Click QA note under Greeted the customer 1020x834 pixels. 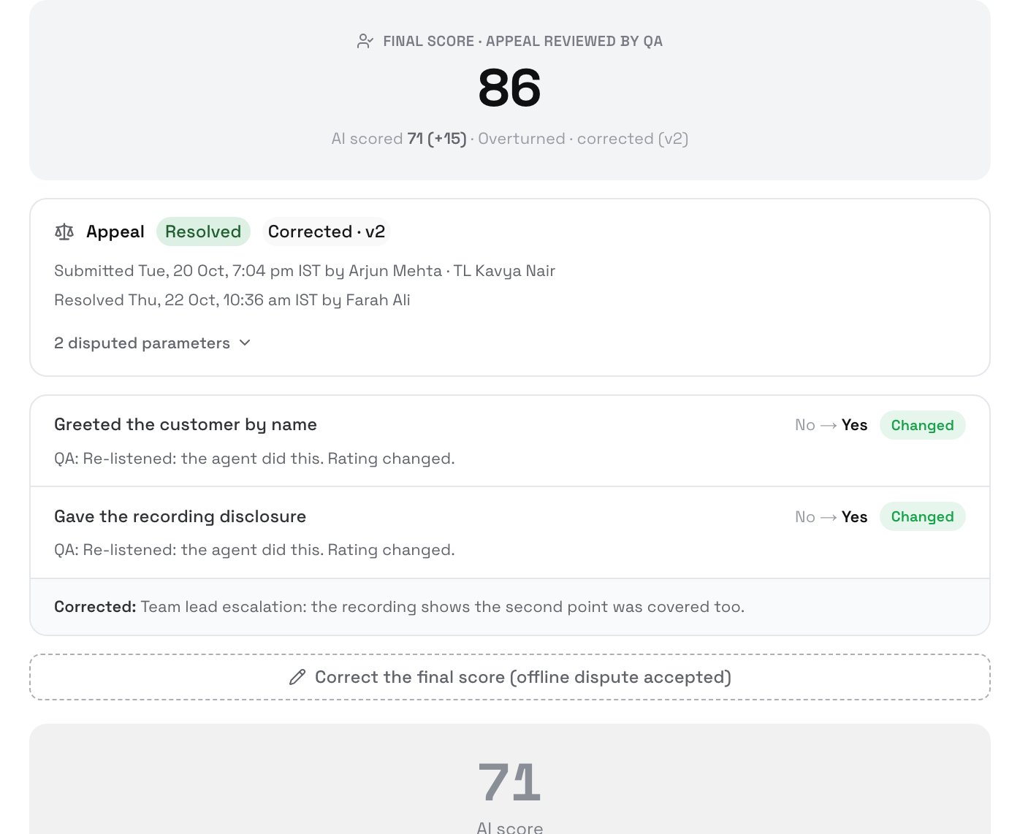(254, 459)
